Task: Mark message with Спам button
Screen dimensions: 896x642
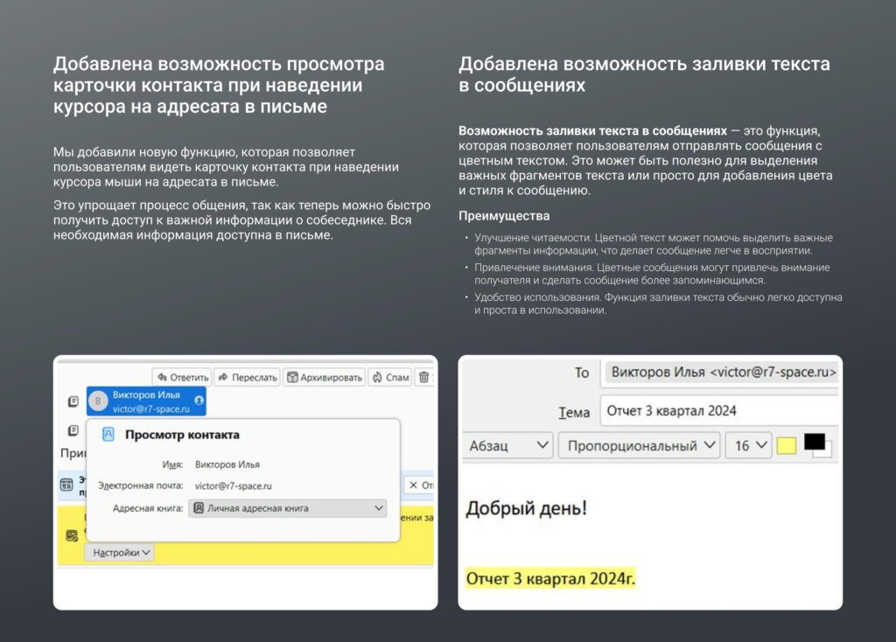Action: (x=390, y=378)
